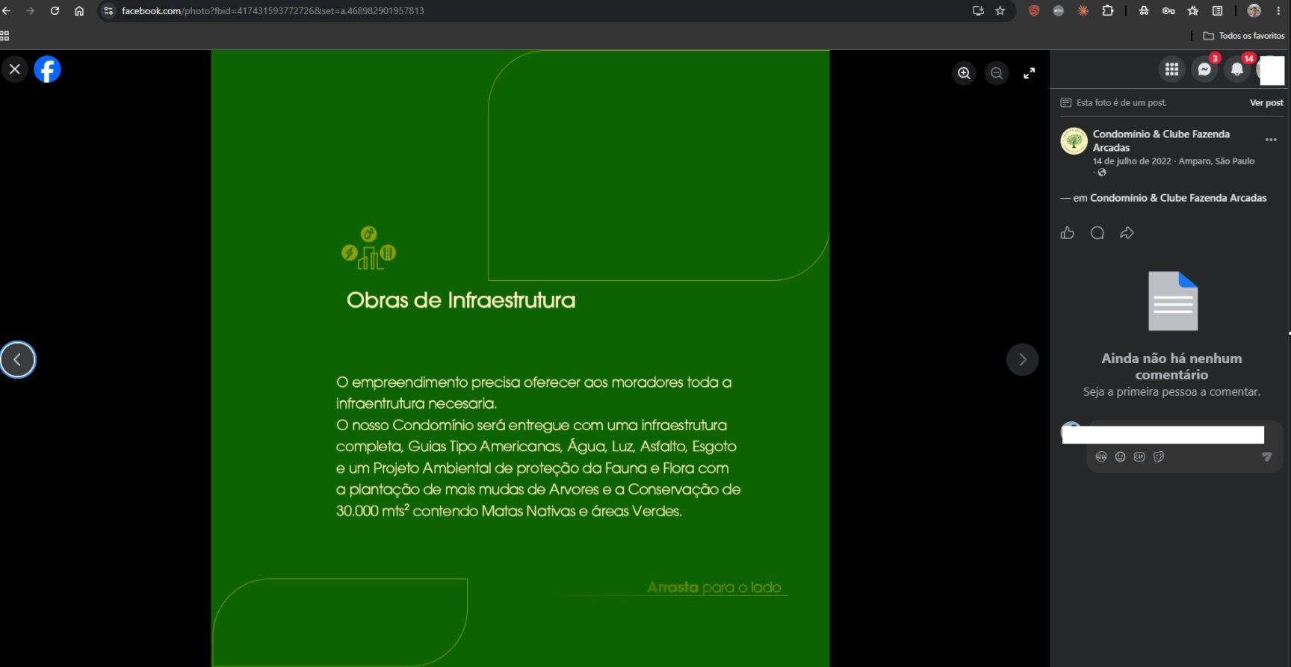The image size is (1291, 667).
Task: Open the post date 14 de julho de 2022
Action: click(x=1132, y=161)
